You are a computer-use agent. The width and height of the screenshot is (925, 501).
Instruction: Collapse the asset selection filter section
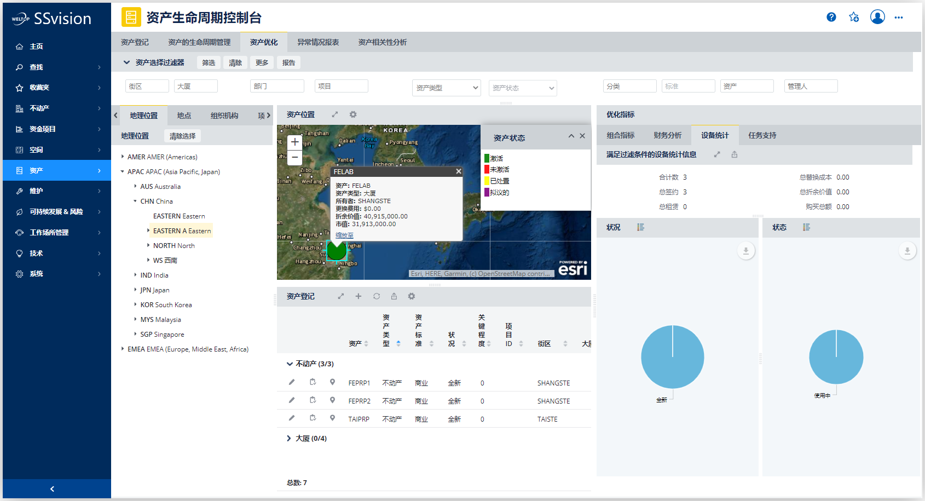click(126, 62)
